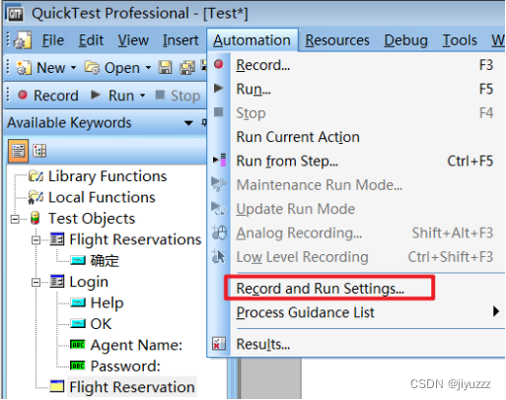Viewport: 506px width, 400px height.
Task: Open the Edit menu
Action: 91,40
